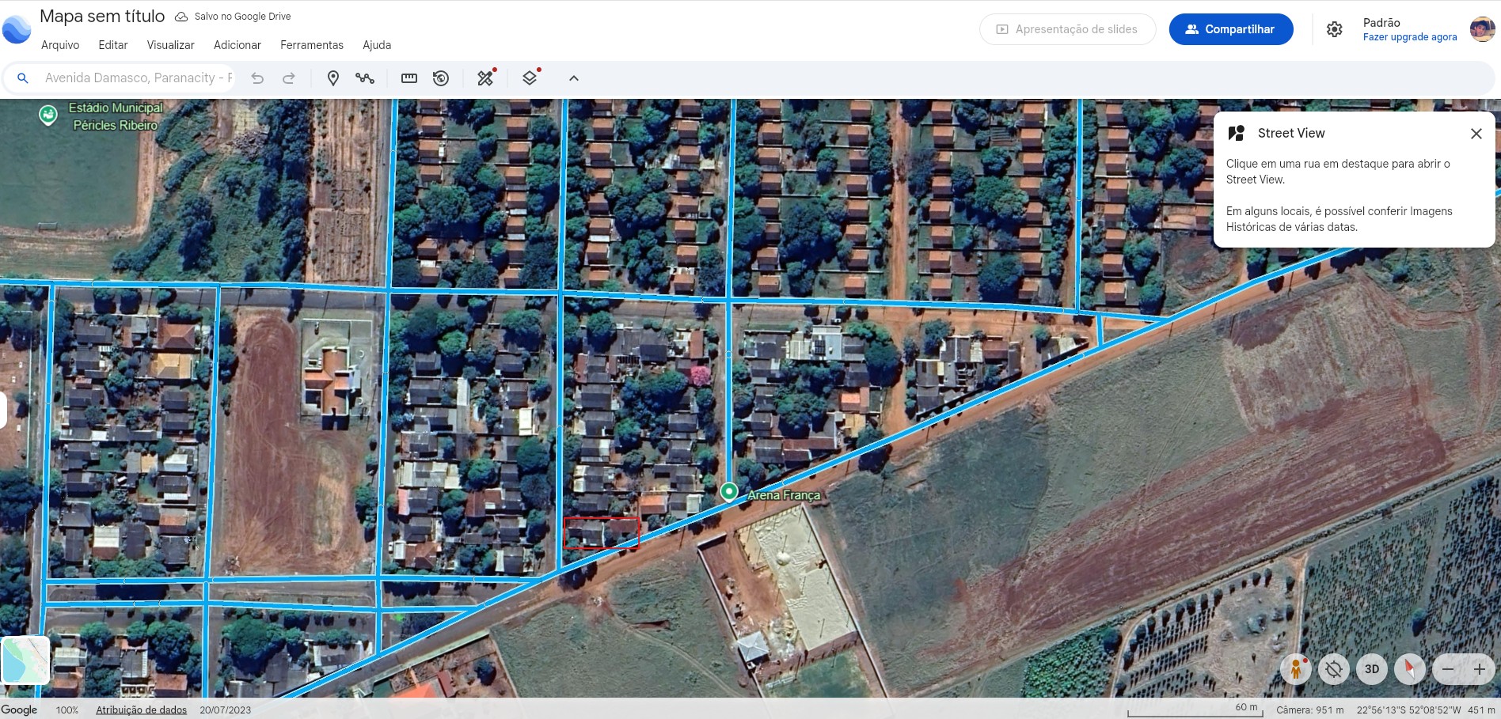This screenshot has width=1501, height=719.
Task: Click the Compartilhar button
Action: [1231, 29]
